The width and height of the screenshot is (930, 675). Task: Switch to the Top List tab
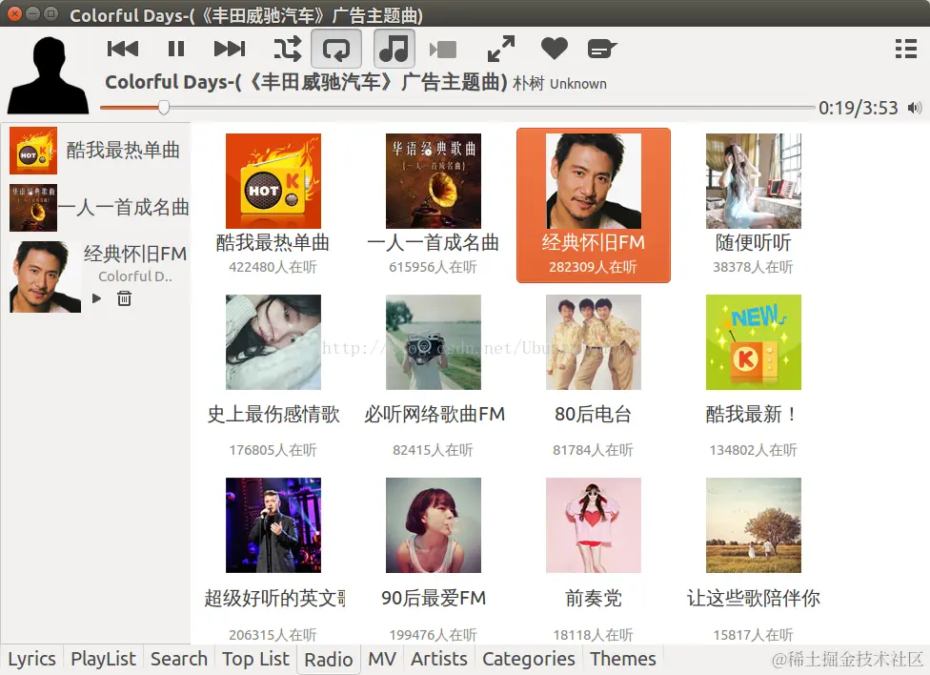point(255,659)
